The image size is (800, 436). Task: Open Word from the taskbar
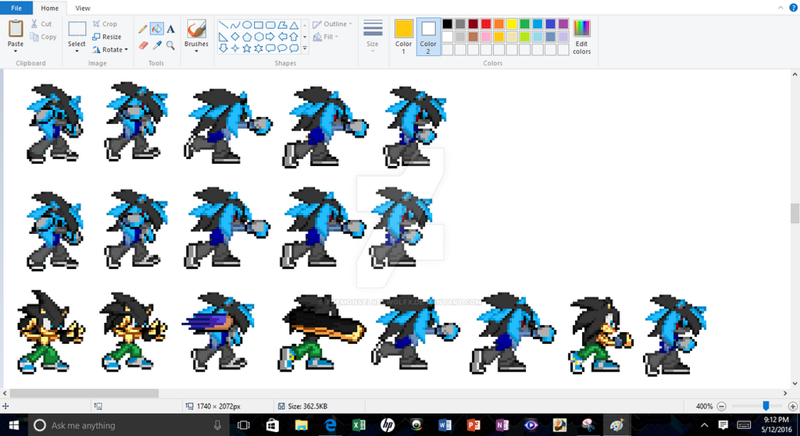pyautogui.click(x=445, y=425)
